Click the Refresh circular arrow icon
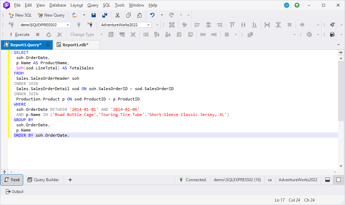The image size is (345, 205). coord(49,35)
